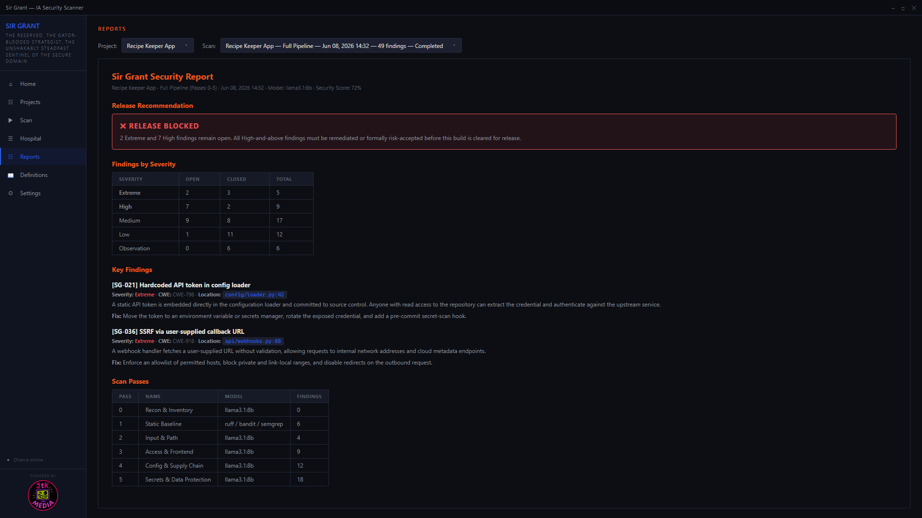This screenshot has height=518, width=922.
Task: Click the Settings gear icon
Action: pyautogui.click(x=11, y=193)
